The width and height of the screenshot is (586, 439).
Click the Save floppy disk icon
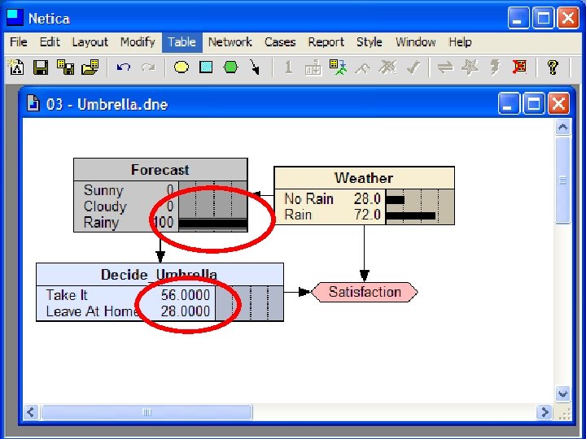click(41, 67)
